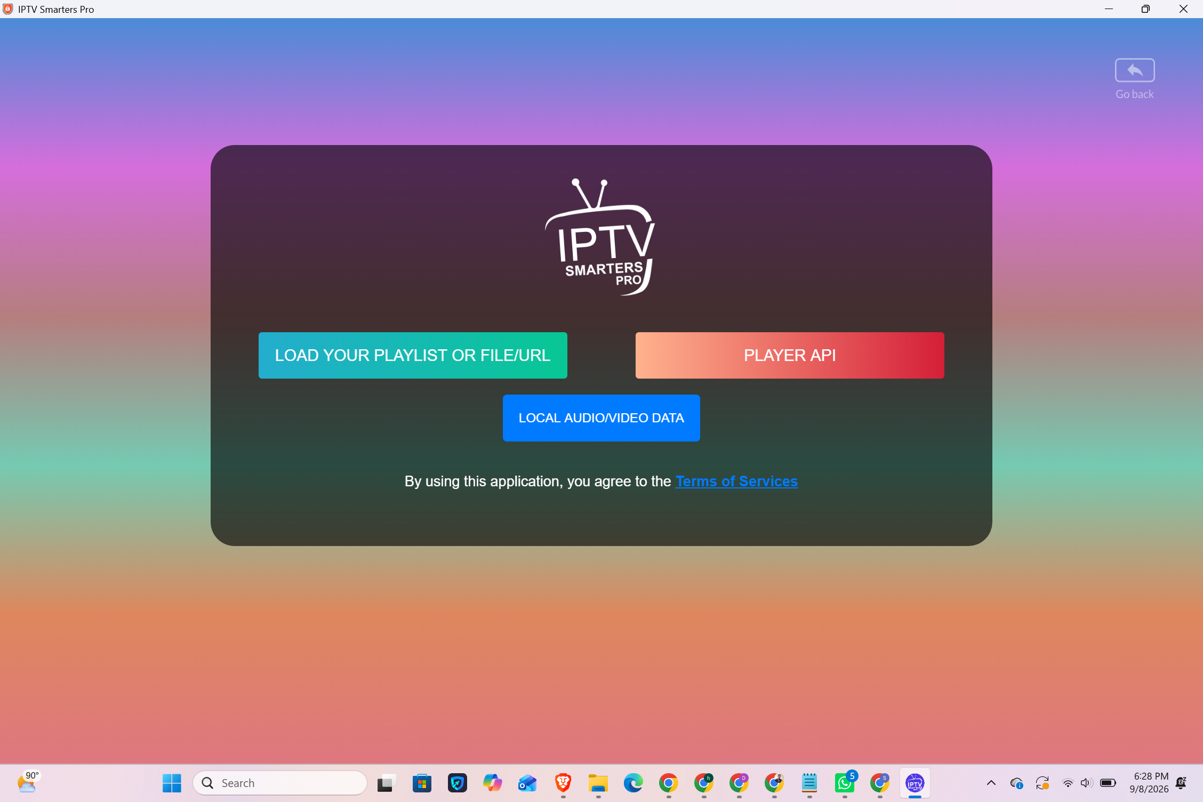
Task: Open Load Your Playlist or File/URL
Action: (413, 355)
